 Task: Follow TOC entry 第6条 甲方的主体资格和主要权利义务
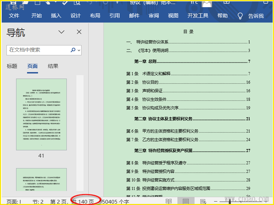click(x=188, y=131)
